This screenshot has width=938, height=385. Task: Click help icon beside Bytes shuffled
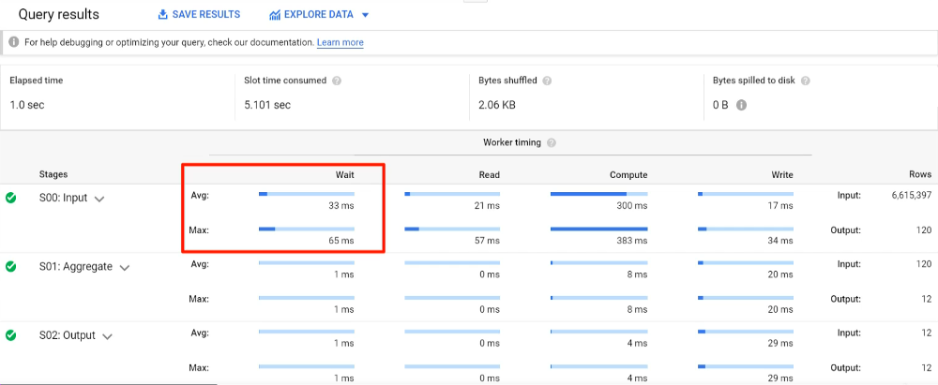pyautogui.click(x=546, y=81)
